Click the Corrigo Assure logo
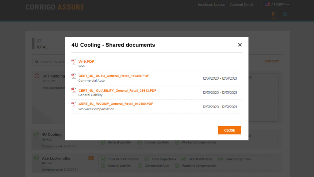Screen dimensions: 314x177 coord(55,7)
